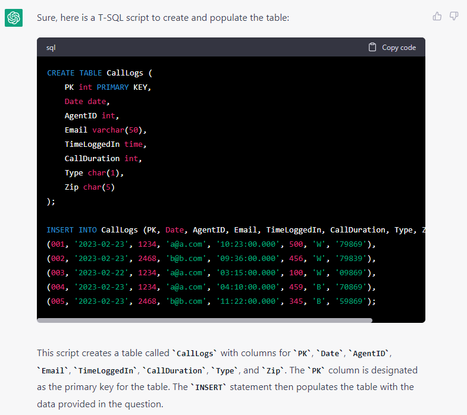Click 'CREATE TABLE CallLogs (' line
Image resolution: width=467 pixels, height=415 pixels.
pyautogui.click(x=99, y=73)
